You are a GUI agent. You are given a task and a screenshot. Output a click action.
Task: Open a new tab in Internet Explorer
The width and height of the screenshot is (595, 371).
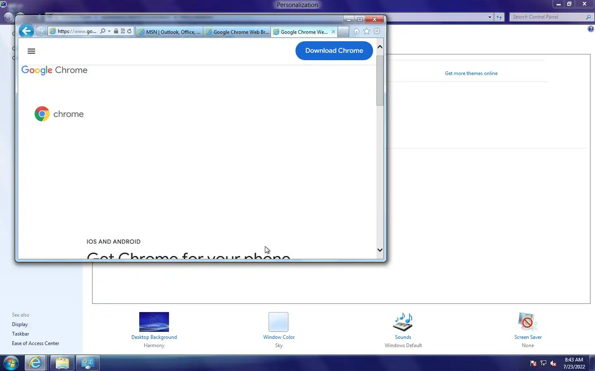(343, 32)
